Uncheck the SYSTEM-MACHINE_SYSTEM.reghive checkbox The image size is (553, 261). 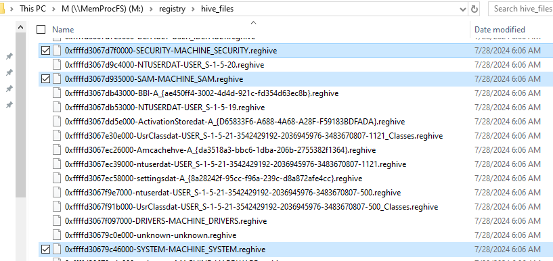45,250
